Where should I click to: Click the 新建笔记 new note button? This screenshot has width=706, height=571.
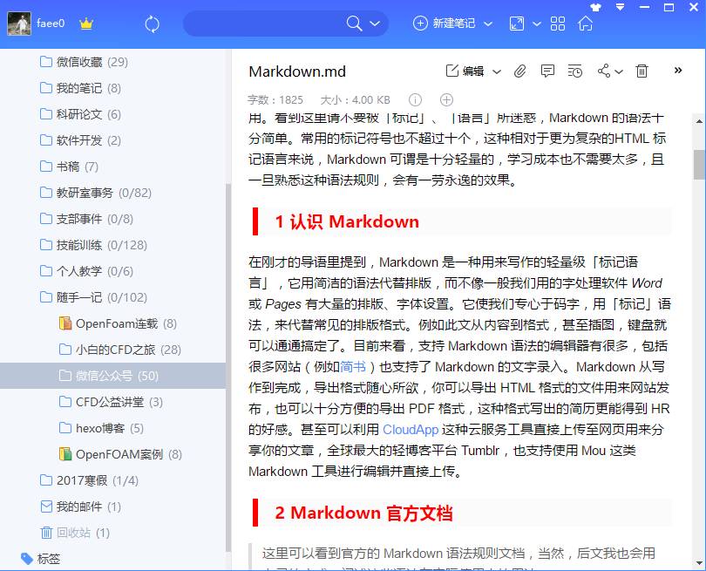point(444,24)
